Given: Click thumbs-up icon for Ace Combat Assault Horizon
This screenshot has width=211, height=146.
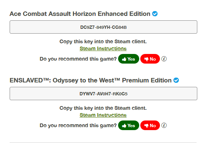Looking at the screenshot, I should pyautogui.click(x=124, y=59).
